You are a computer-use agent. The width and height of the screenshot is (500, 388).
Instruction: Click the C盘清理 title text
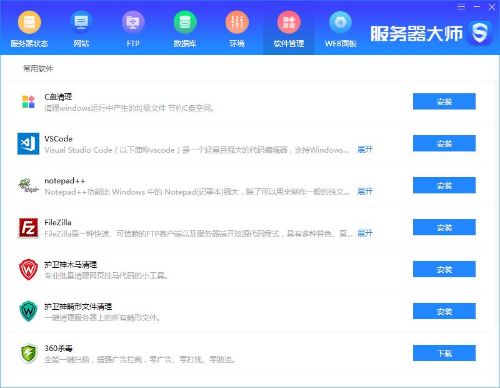click(x=58, y=97)
